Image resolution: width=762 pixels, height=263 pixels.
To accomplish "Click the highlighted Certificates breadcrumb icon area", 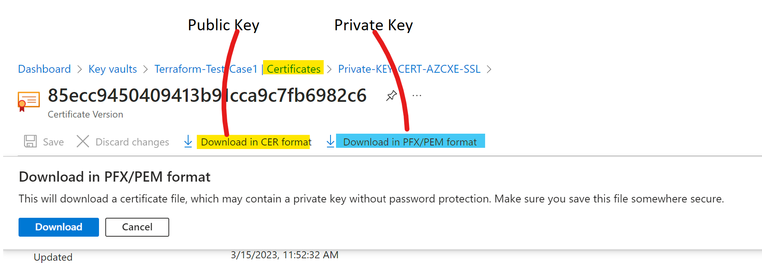I will point(293,69).
